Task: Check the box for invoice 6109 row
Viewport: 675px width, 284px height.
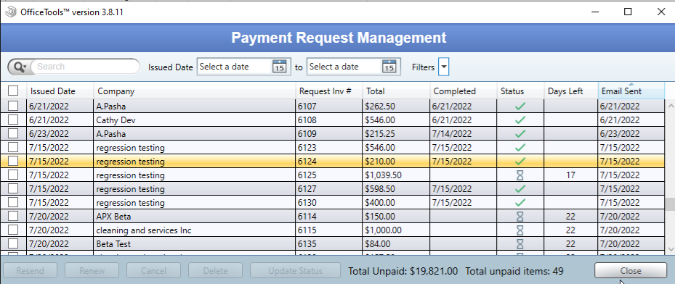Action: pos(13,133)
